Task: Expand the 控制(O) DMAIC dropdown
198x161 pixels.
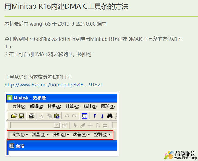Action: click(x=102, y=135)
